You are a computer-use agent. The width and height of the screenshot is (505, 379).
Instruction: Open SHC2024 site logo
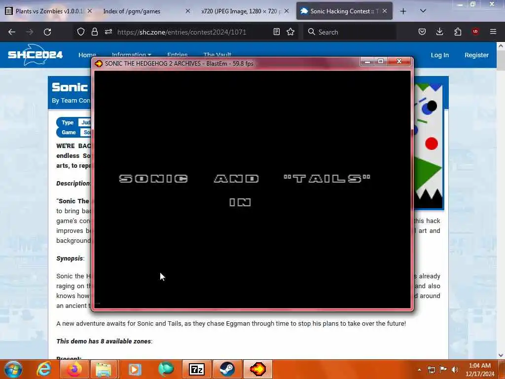click(x=36, y=54)
